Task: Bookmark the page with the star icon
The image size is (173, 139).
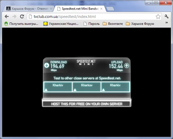Action: (158, 17)
